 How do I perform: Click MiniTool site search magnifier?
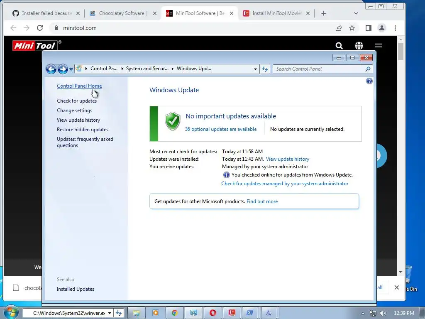[339, 46]
